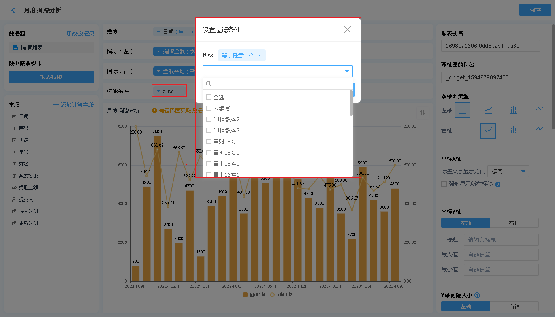Image resolution: width=555 pixels, height=317 pixels.
Task: Click the chart sort toggle icon
Action: 423,113
